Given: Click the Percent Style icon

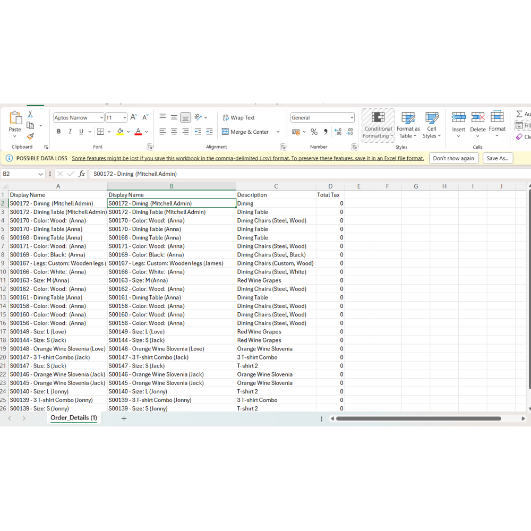Looking at the screenshot, I should pos(314,132).
